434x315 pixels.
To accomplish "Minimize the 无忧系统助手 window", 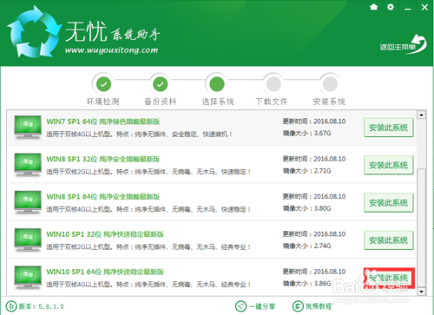I will (x=408, y=8).
